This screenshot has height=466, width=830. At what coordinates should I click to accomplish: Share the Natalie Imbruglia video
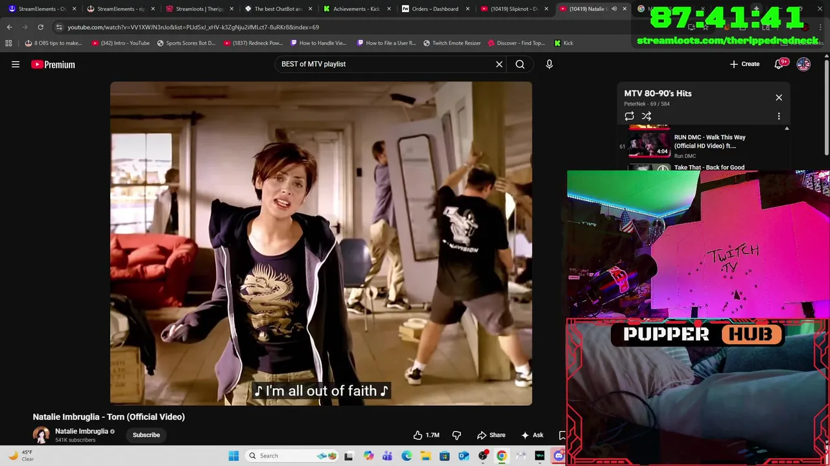coord(491,435)
